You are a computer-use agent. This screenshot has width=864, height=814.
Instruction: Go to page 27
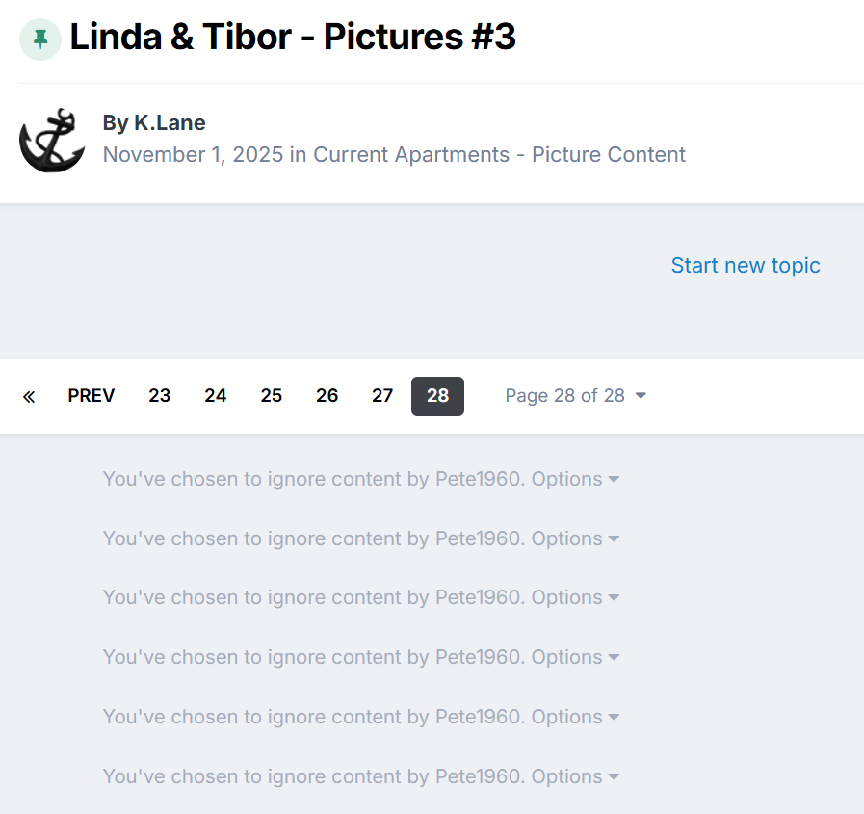(382, 396)
